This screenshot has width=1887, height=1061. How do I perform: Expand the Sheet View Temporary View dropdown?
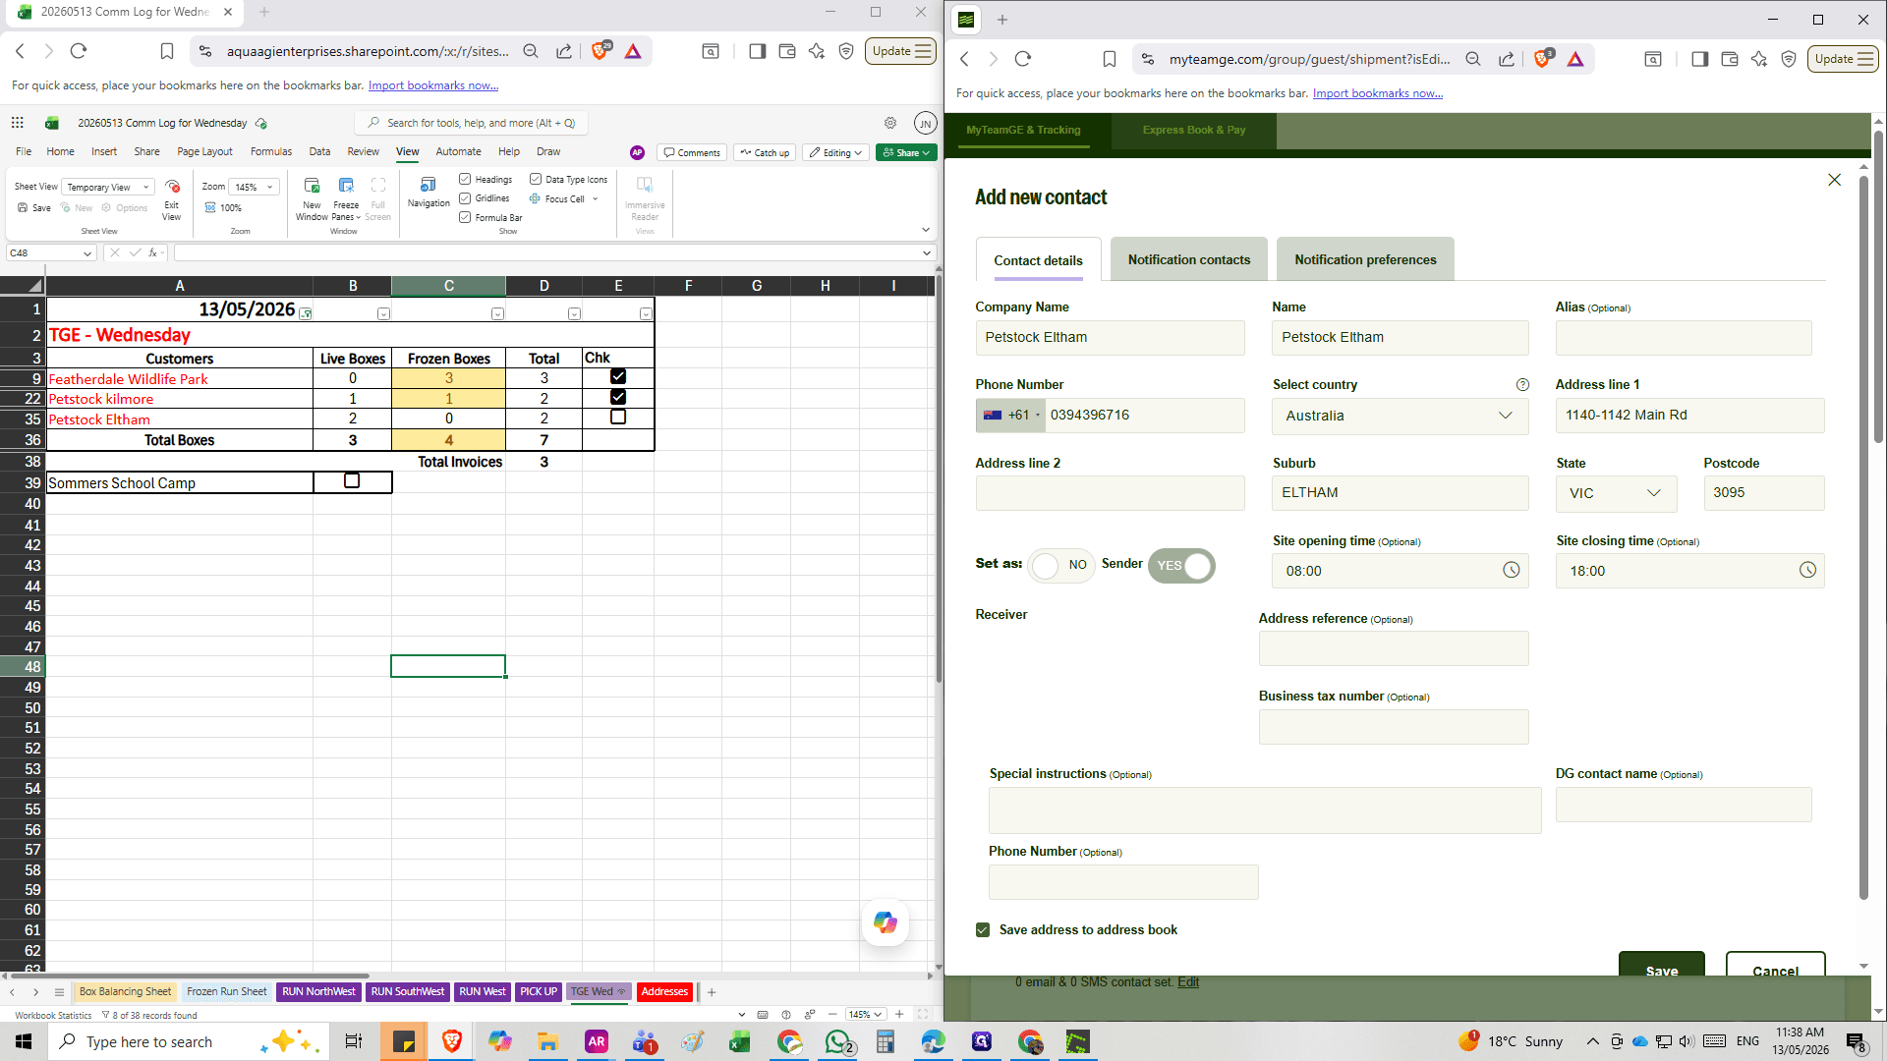click(x=108, y=187)
